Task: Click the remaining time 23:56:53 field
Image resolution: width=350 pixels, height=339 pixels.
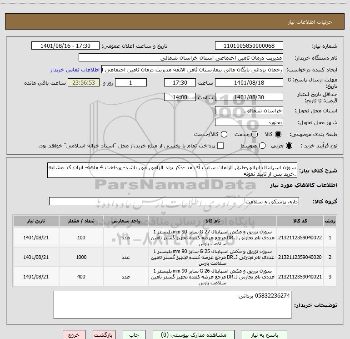Action: click(x=84, y=82)
